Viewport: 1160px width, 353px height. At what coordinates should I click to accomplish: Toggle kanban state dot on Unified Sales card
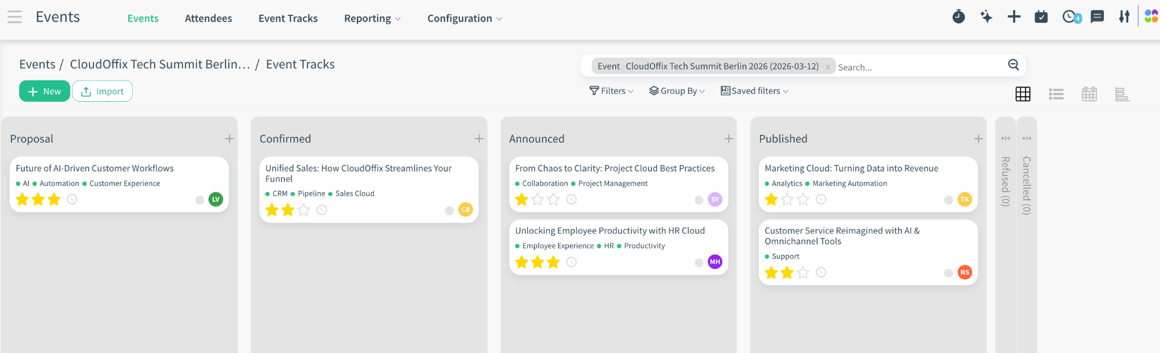[449, 210]
